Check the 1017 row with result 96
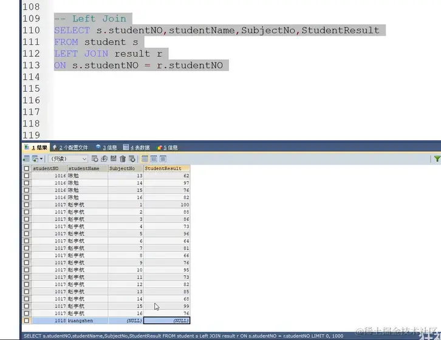 (x=27, y=234)
